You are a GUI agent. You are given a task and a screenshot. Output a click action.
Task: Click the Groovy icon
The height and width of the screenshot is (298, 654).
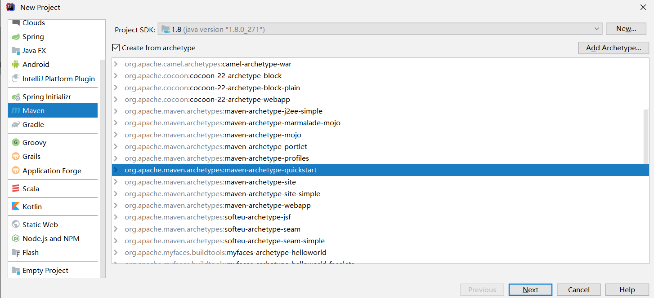(x=15, y=142)
